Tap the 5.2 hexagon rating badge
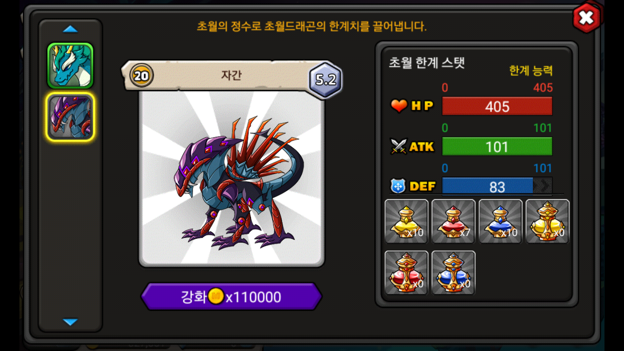The height and width of the screenshot is (351, 624). (326, 80)
